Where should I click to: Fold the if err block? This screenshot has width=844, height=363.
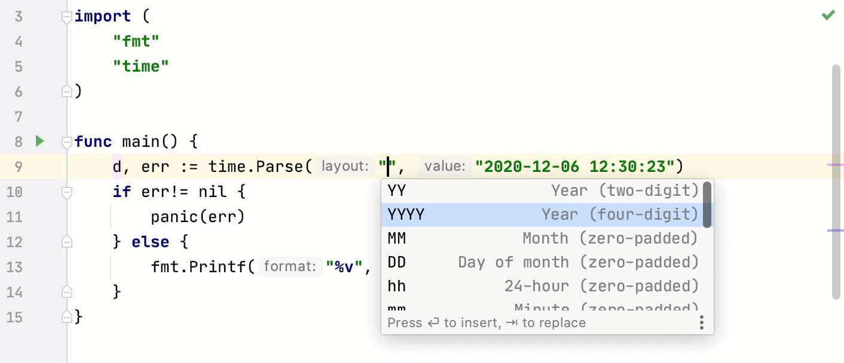tap(67, 192)
